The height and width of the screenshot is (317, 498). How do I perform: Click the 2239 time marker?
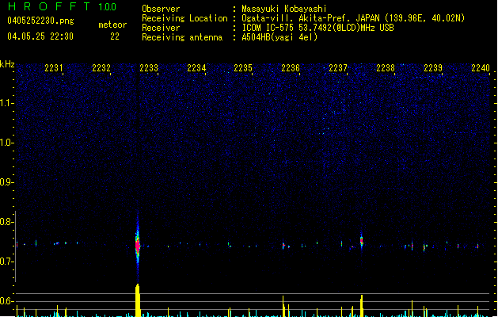coord(433,68)
